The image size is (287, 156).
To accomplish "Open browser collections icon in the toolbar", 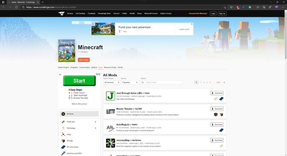I will [264, 7].
